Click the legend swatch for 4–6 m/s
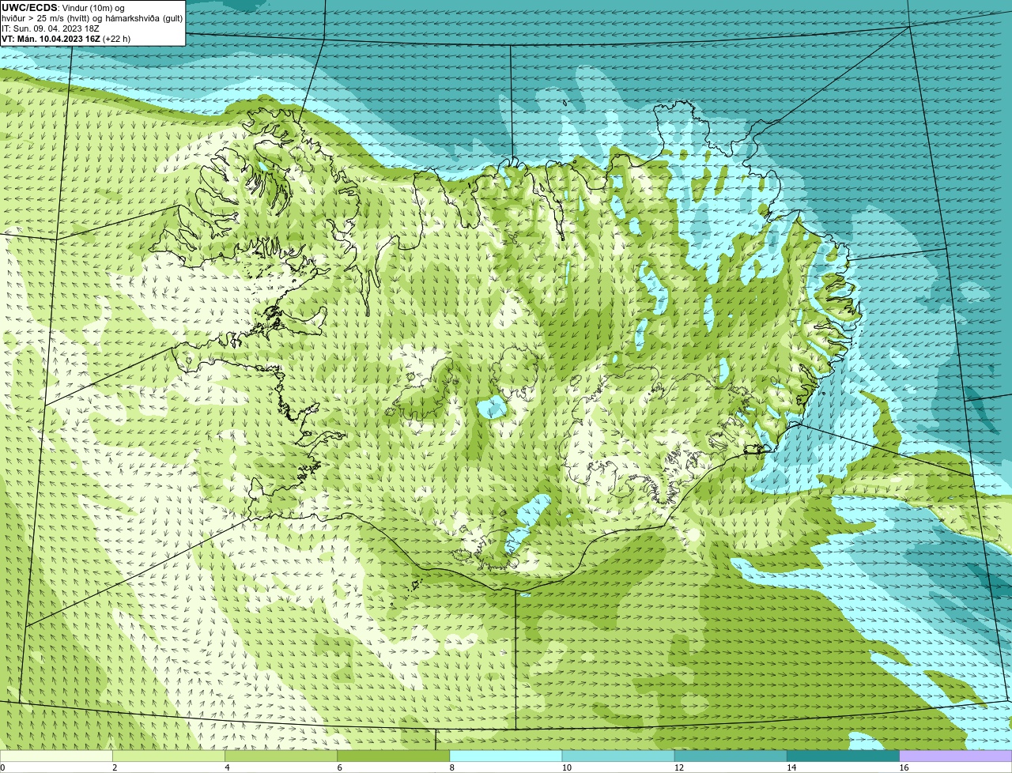The height and width of the screenshot is (773, 1012). [281, 756]
